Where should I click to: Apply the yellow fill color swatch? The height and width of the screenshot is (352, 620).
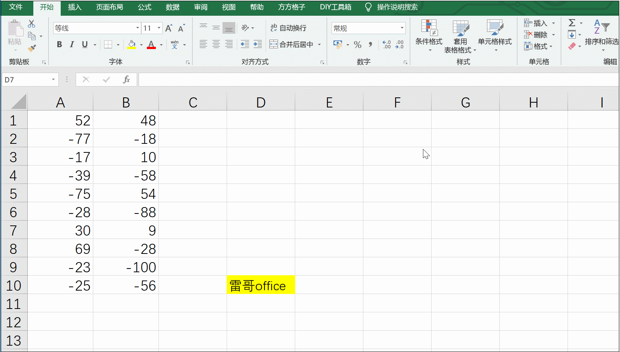click(131, 45)
